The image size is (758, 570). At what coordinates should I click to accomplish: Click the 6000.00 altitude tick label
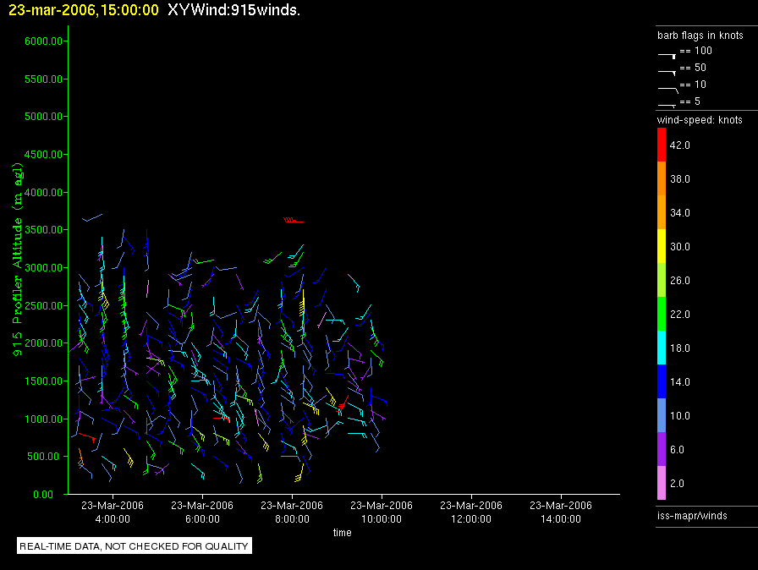point(44,41)
